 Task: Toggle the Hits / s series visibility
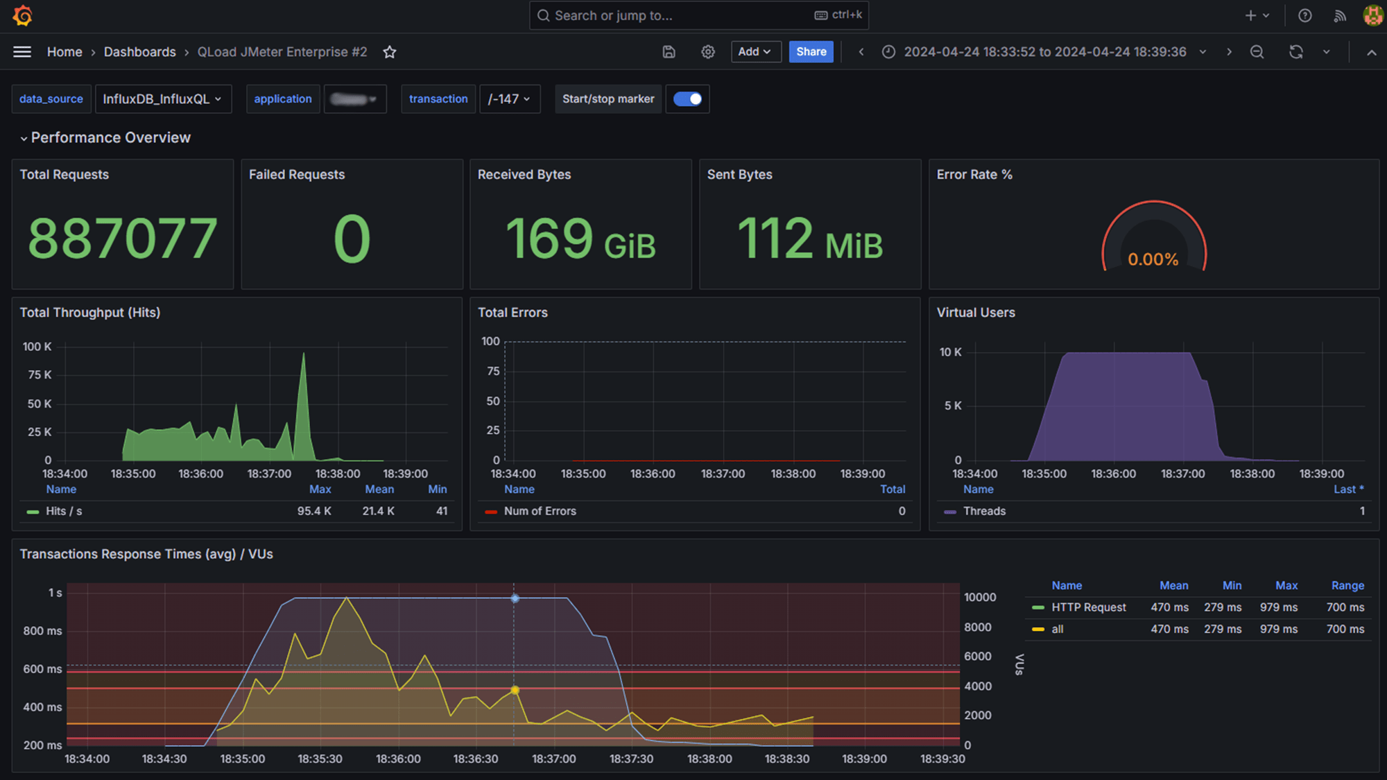(63, 511)
